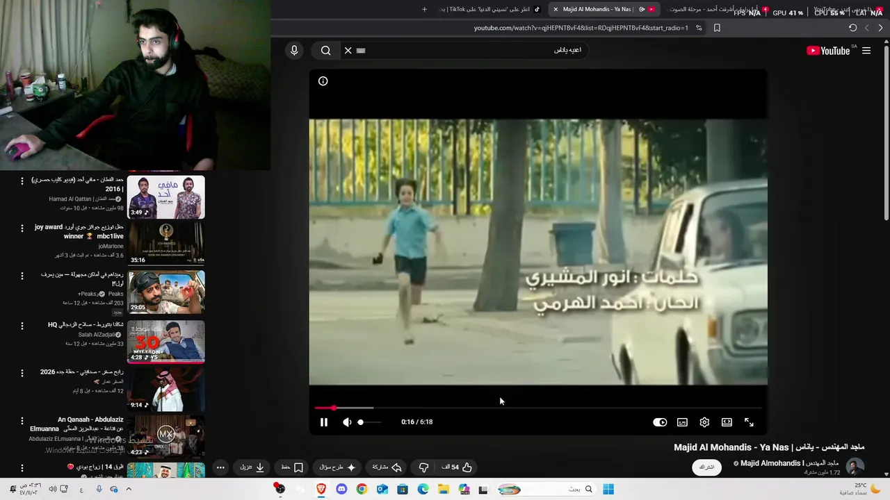The height and width of the screenshot is (500, 890).
Task: Open Microsoft Store from the taskbar
Action: 403,490
